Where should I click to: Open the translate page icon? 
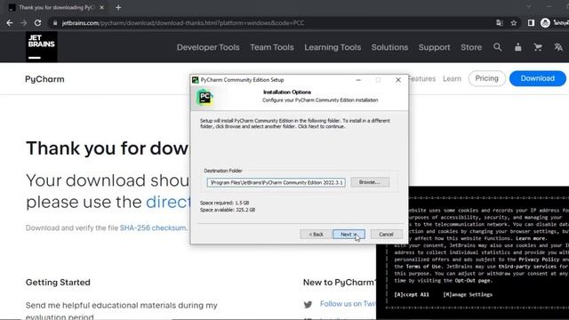pyautogui.click(x=500, y=23)
